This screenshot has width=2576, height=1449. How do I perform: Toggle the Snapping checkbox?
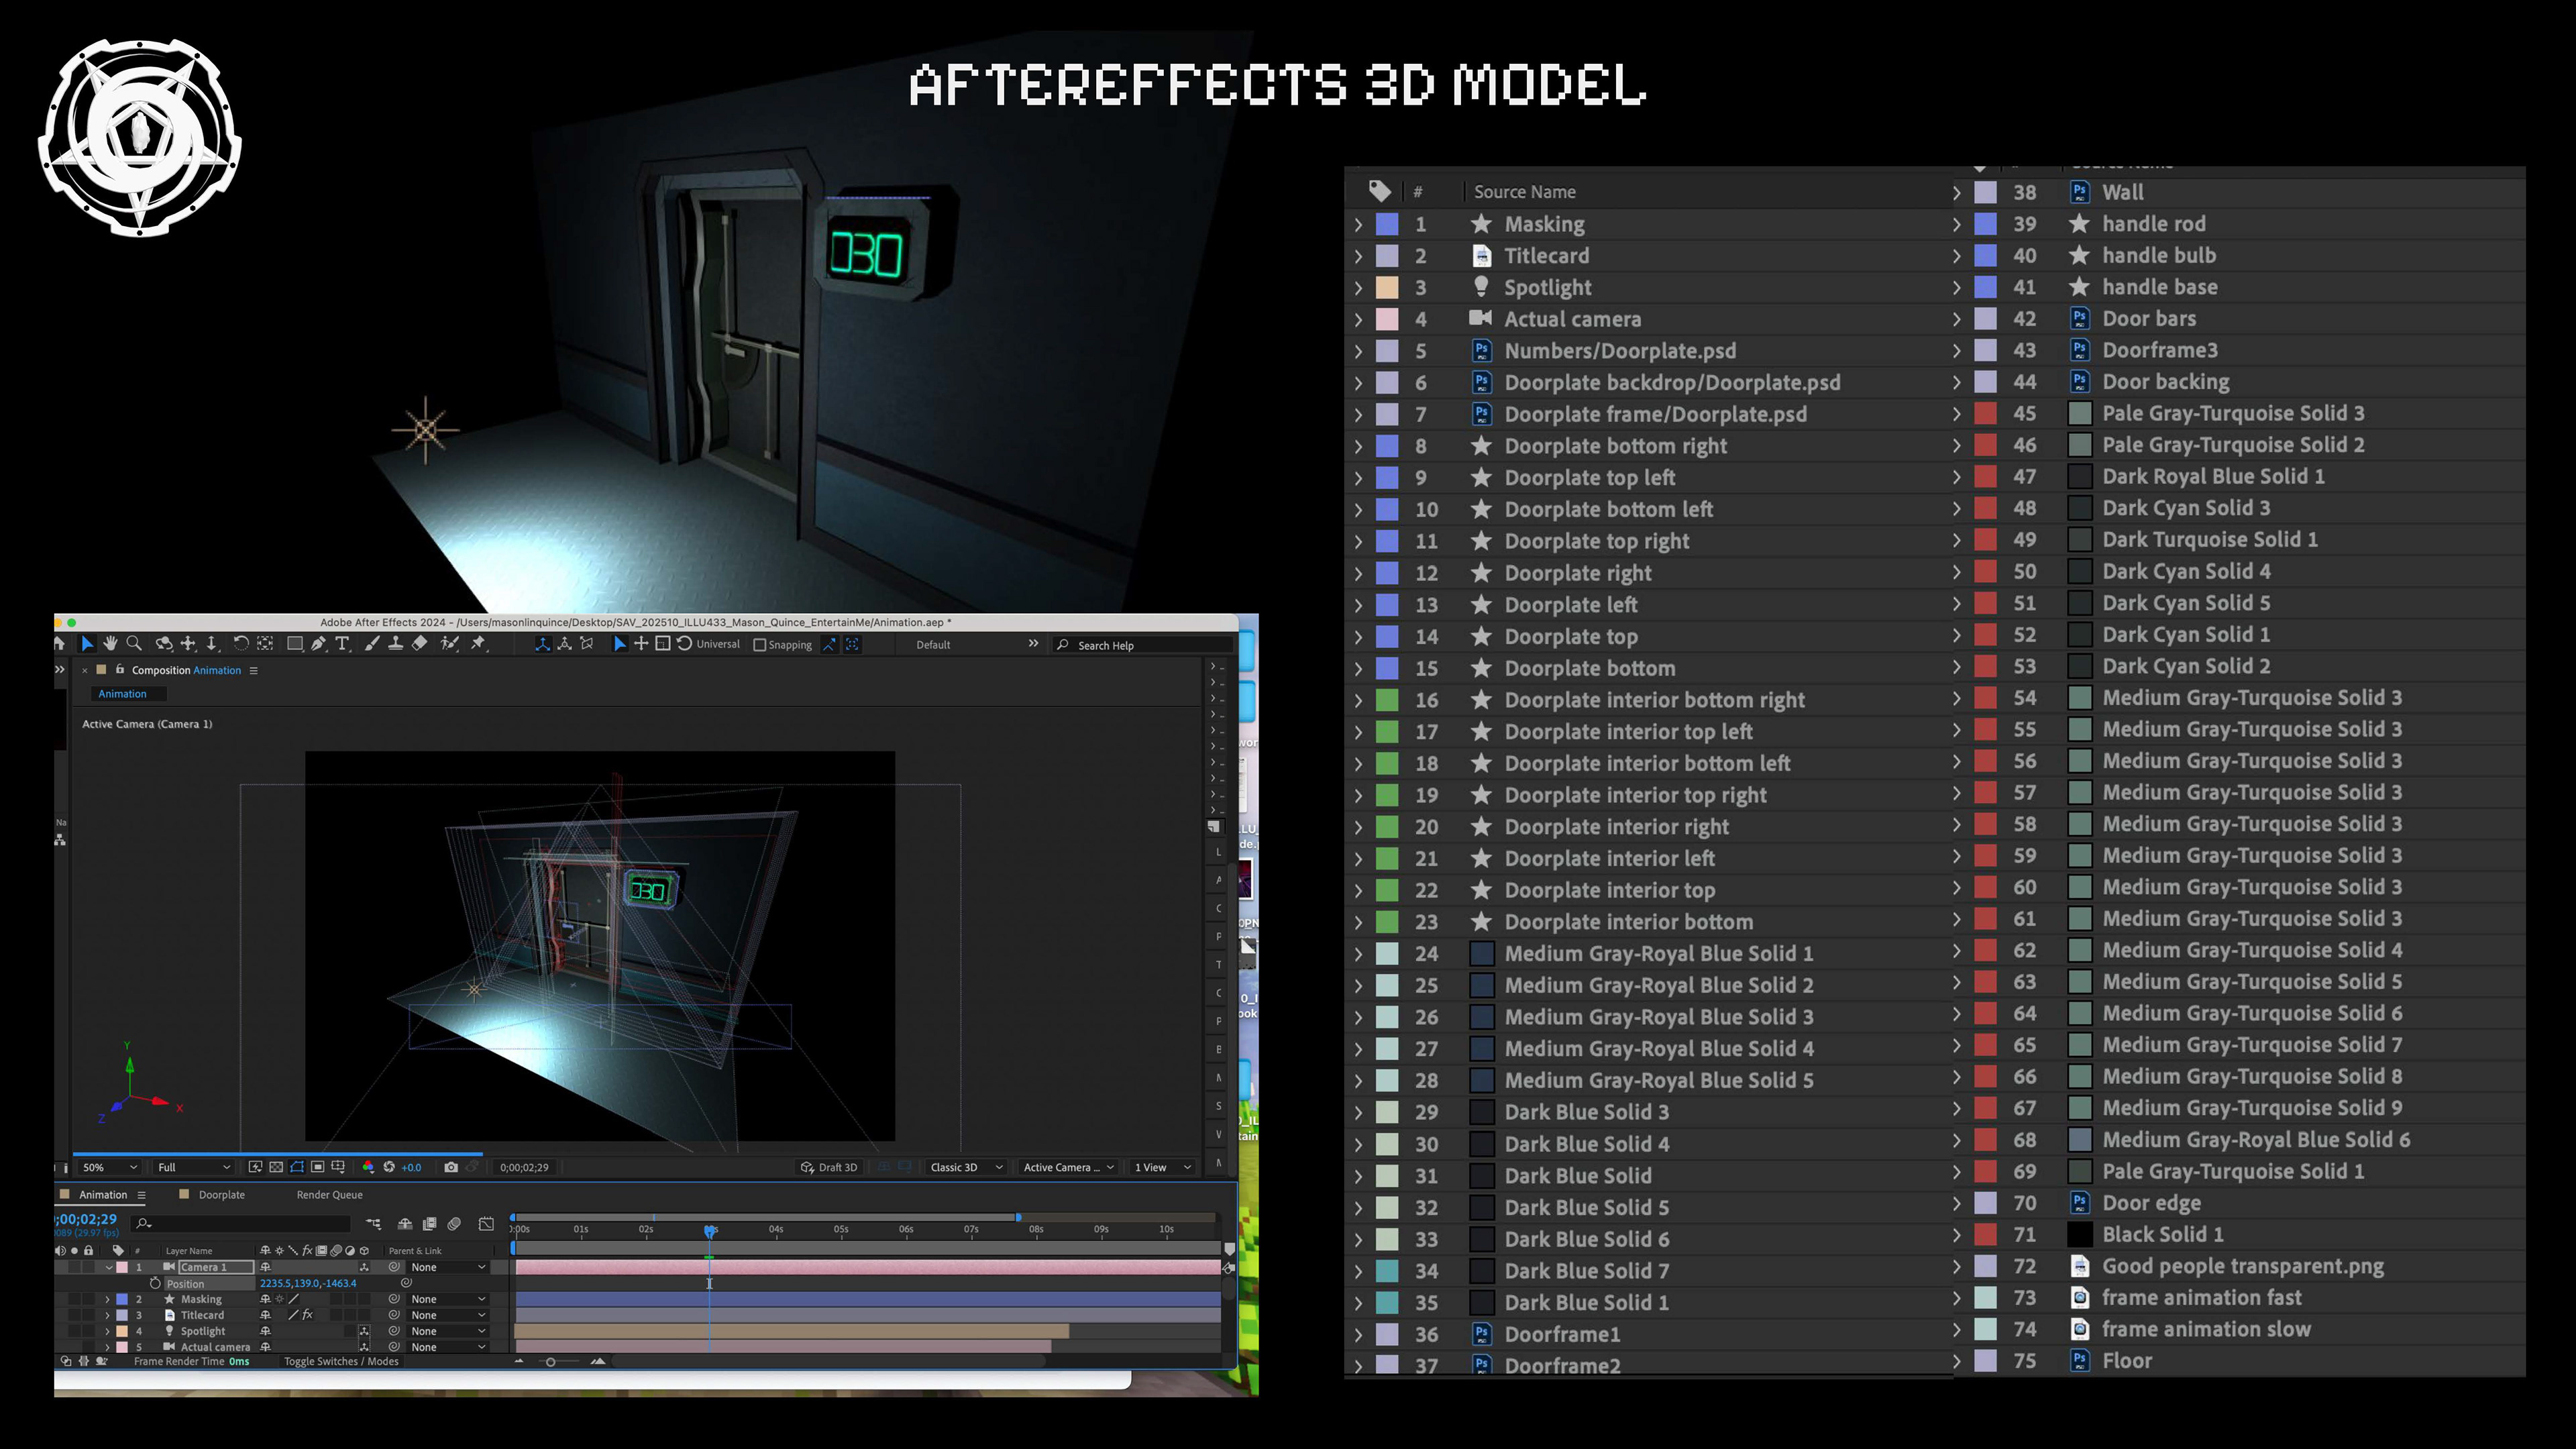tap(760, 645)
